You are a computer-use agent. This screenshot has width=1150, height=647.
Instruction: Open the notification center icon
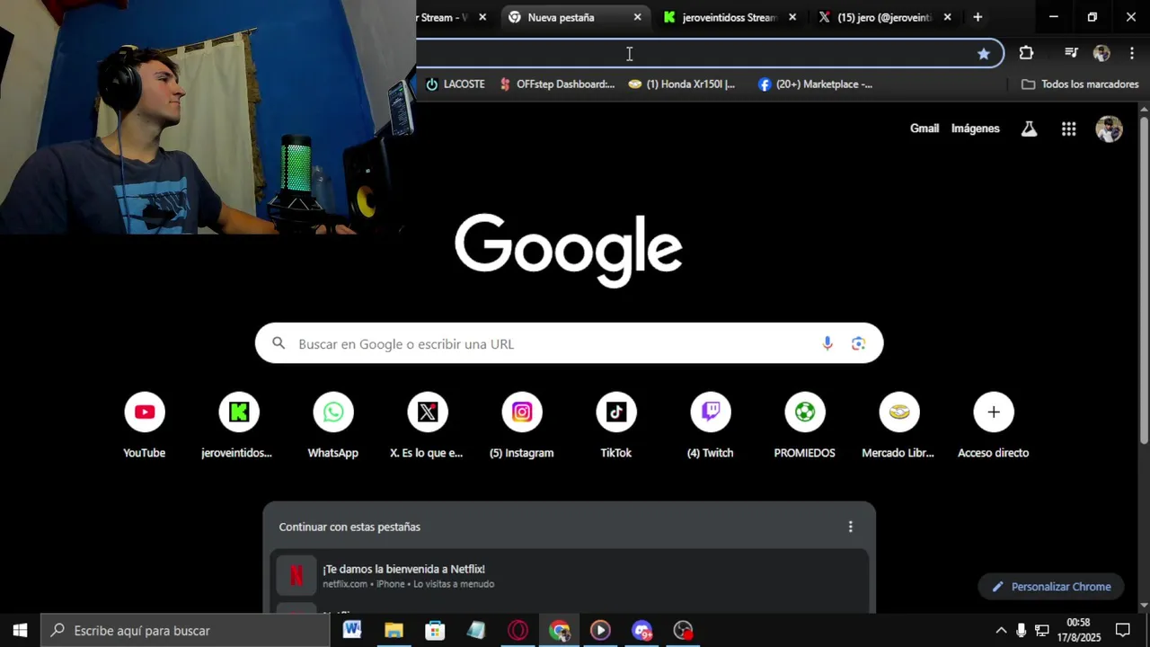(1123, 630)
